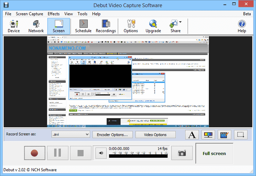Expand the .avi format dropdown

87,135
